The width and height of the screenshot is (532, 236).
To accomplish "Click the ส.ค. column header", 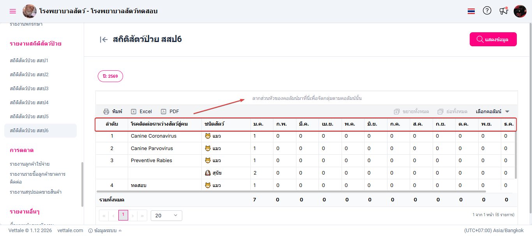I will 421,124.
